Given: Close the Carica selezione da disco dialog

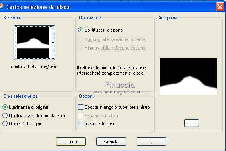Looking at the screenshot, I should 220,6.
